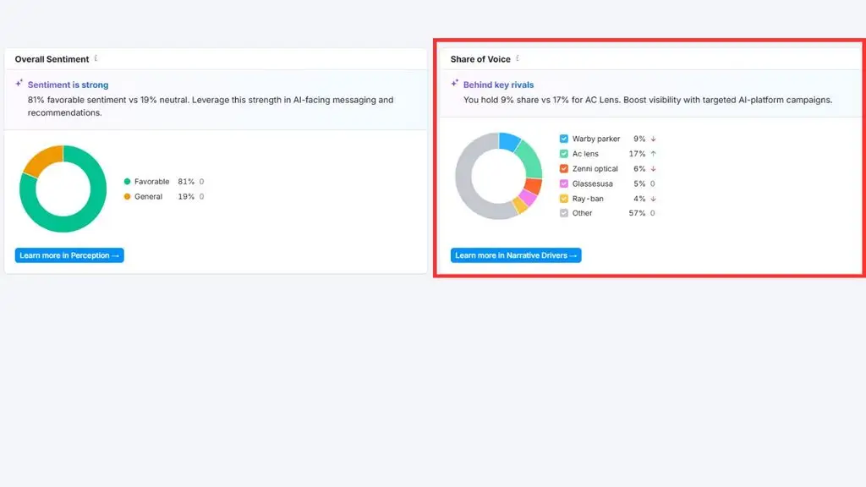Click the down arrow in Warby parker row
Image resolution: width=866 pixels, height=487 pixels.
click(x=653, y=140)
